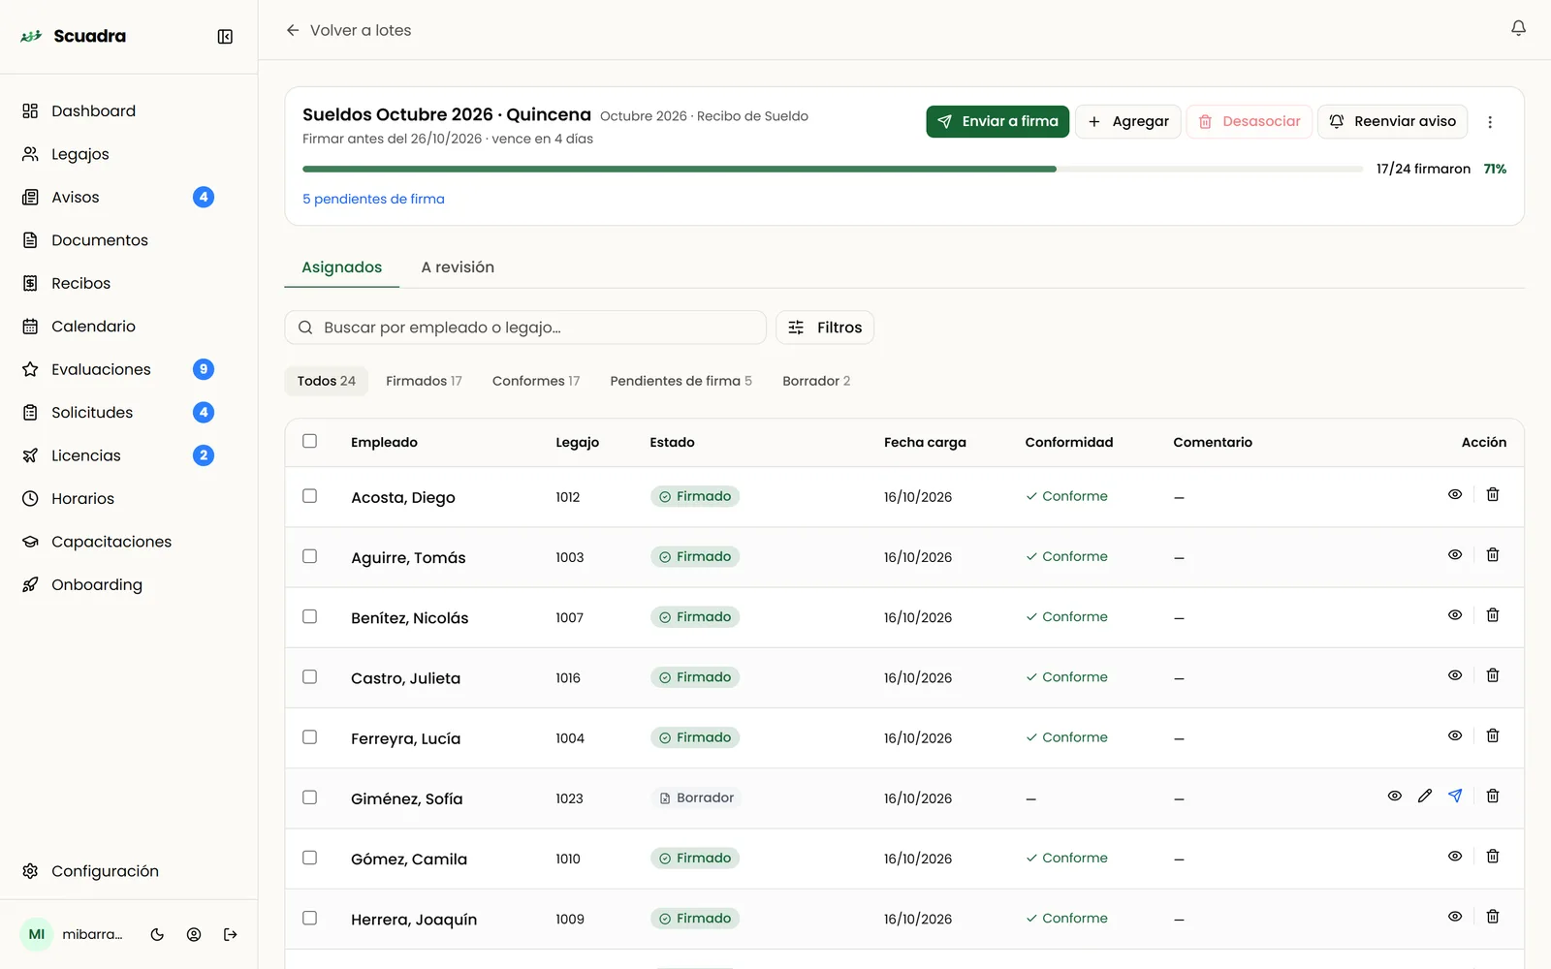The width and height of the screenshot is (1551, 969).
Task: Tick the checkbox for Ferreyra, Lucía
Action: point(309,737)
